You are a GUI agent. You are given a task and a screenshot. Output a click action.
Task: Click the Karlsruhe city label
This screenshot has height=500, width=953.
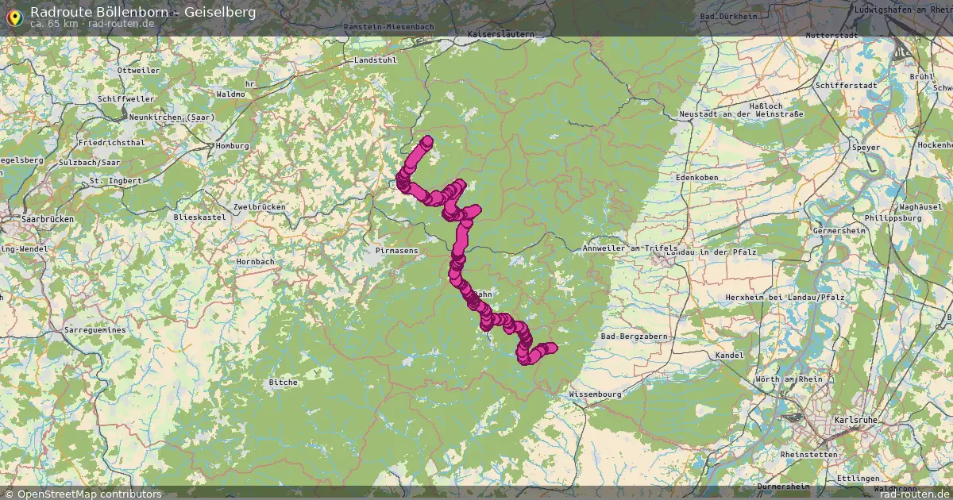point(856,420)
